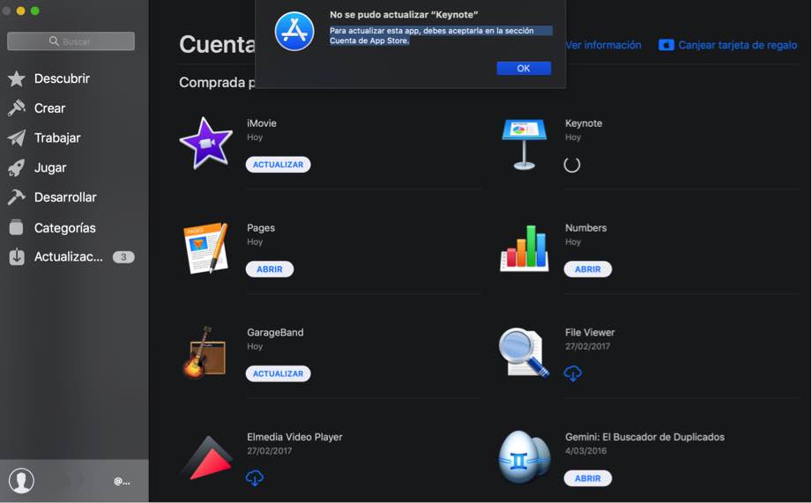The height and width of the screenshot is (503, 812).
Task: Click the stack icon beside Categorías
Action: click(17, 227)
